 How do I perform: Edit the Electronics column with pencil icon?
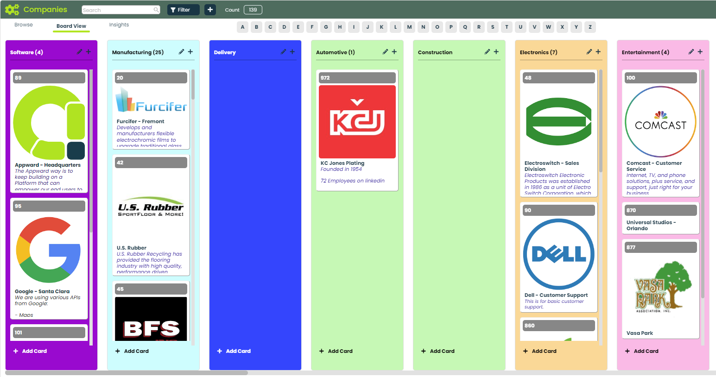[x=589, y=52]
